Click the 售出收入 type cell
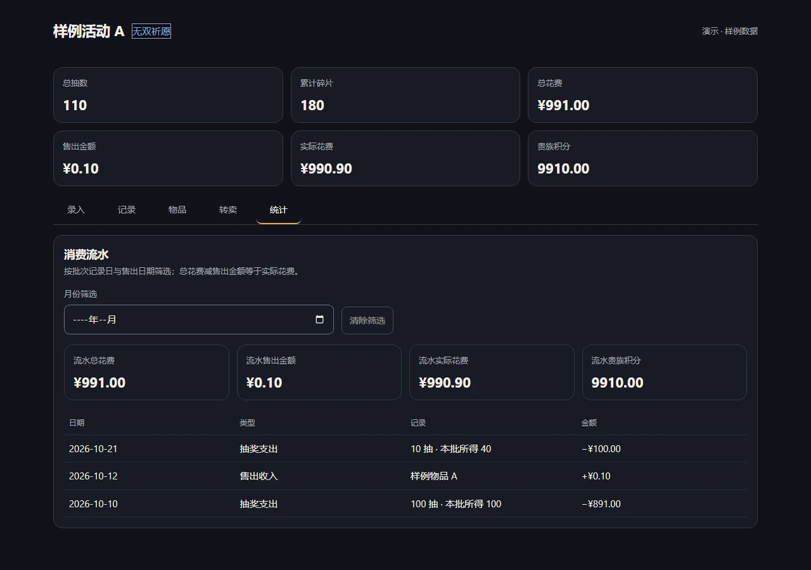Image resolution: width=811 pixels, height=570 pixels. [259, 476]
